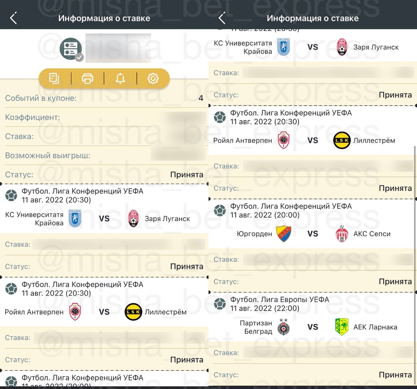
Task: Click 'Принята' status under Djurgården match
Action: coord(395,282)
